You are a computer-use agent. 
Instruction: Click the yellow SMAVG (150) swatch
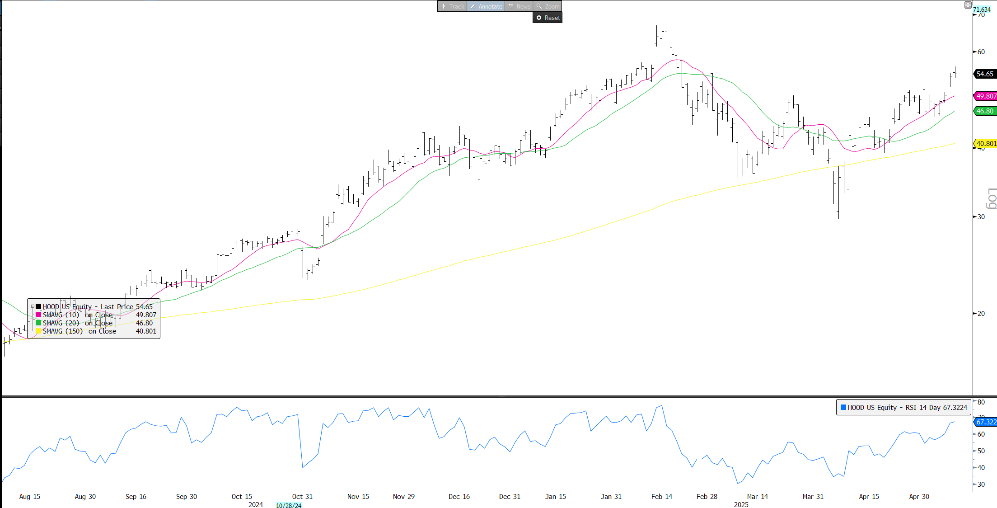point(38,331)
